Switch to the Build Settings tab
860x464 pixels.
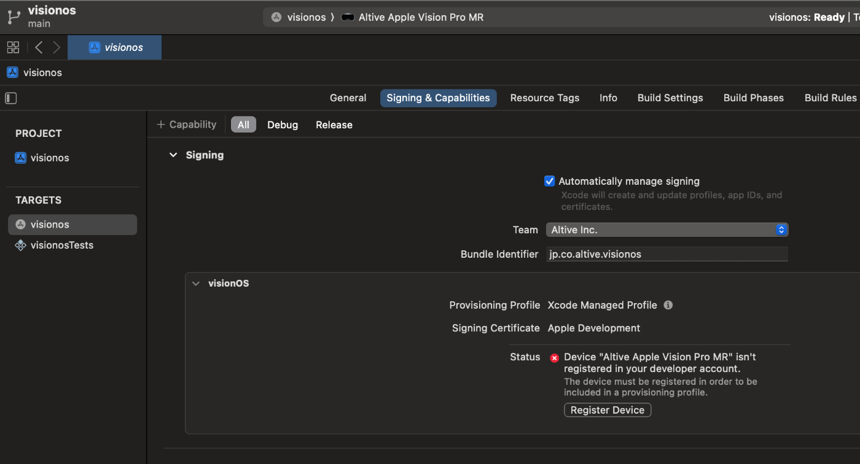click(670, 98)
